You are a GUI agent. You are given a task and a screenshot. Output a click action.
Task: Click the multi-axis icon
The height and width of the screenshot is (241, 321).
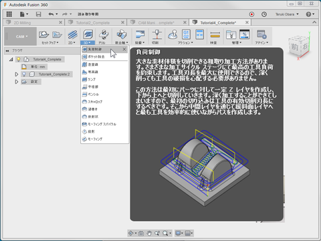[x=122, y=35]
